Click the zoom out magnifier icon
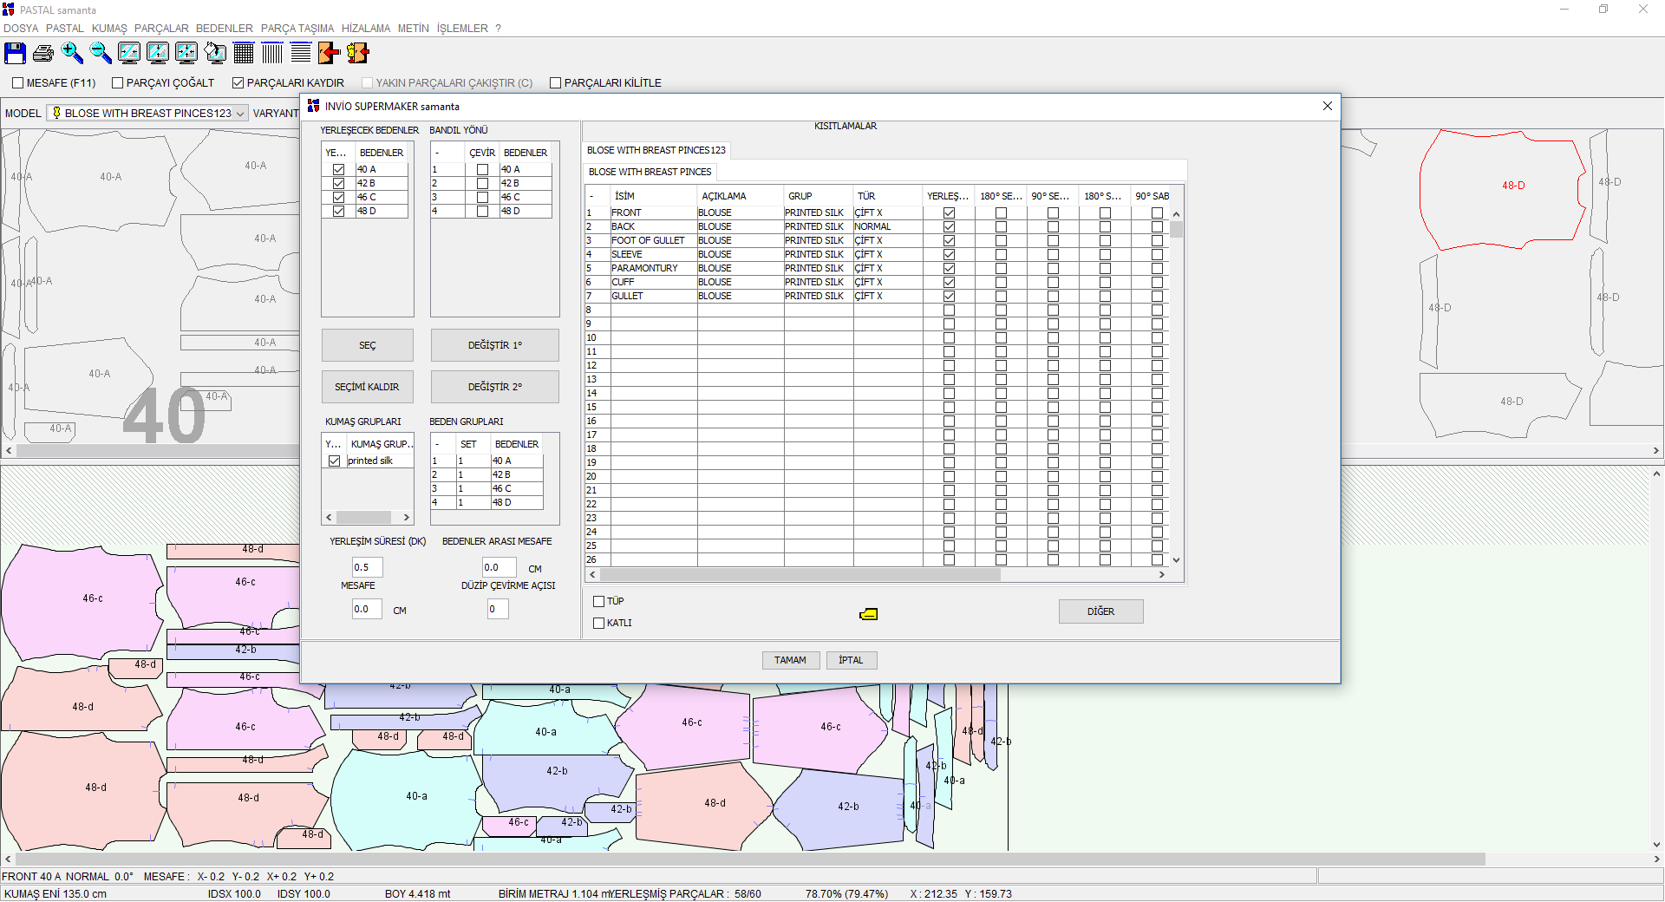The image size is (1665, 902). [x=101, y=54]
